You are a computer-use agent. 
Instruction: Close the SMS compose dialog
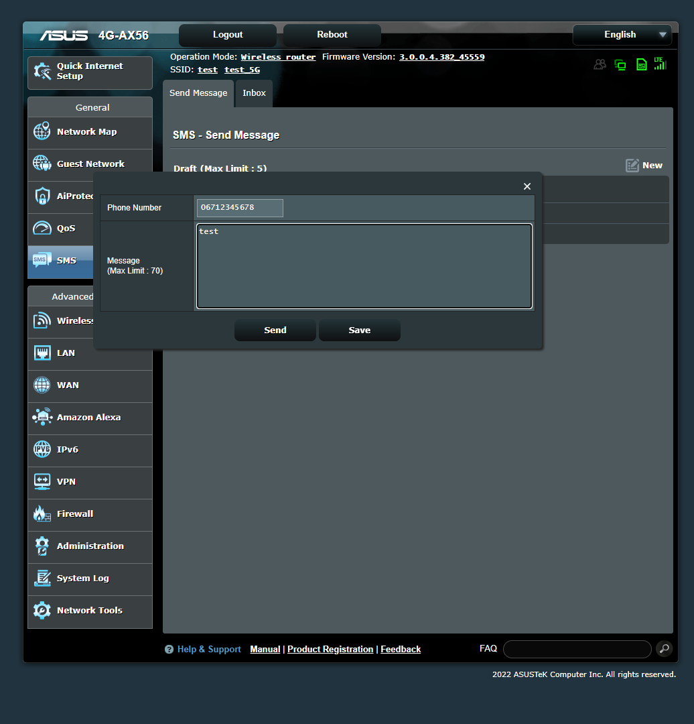(527, 186)
